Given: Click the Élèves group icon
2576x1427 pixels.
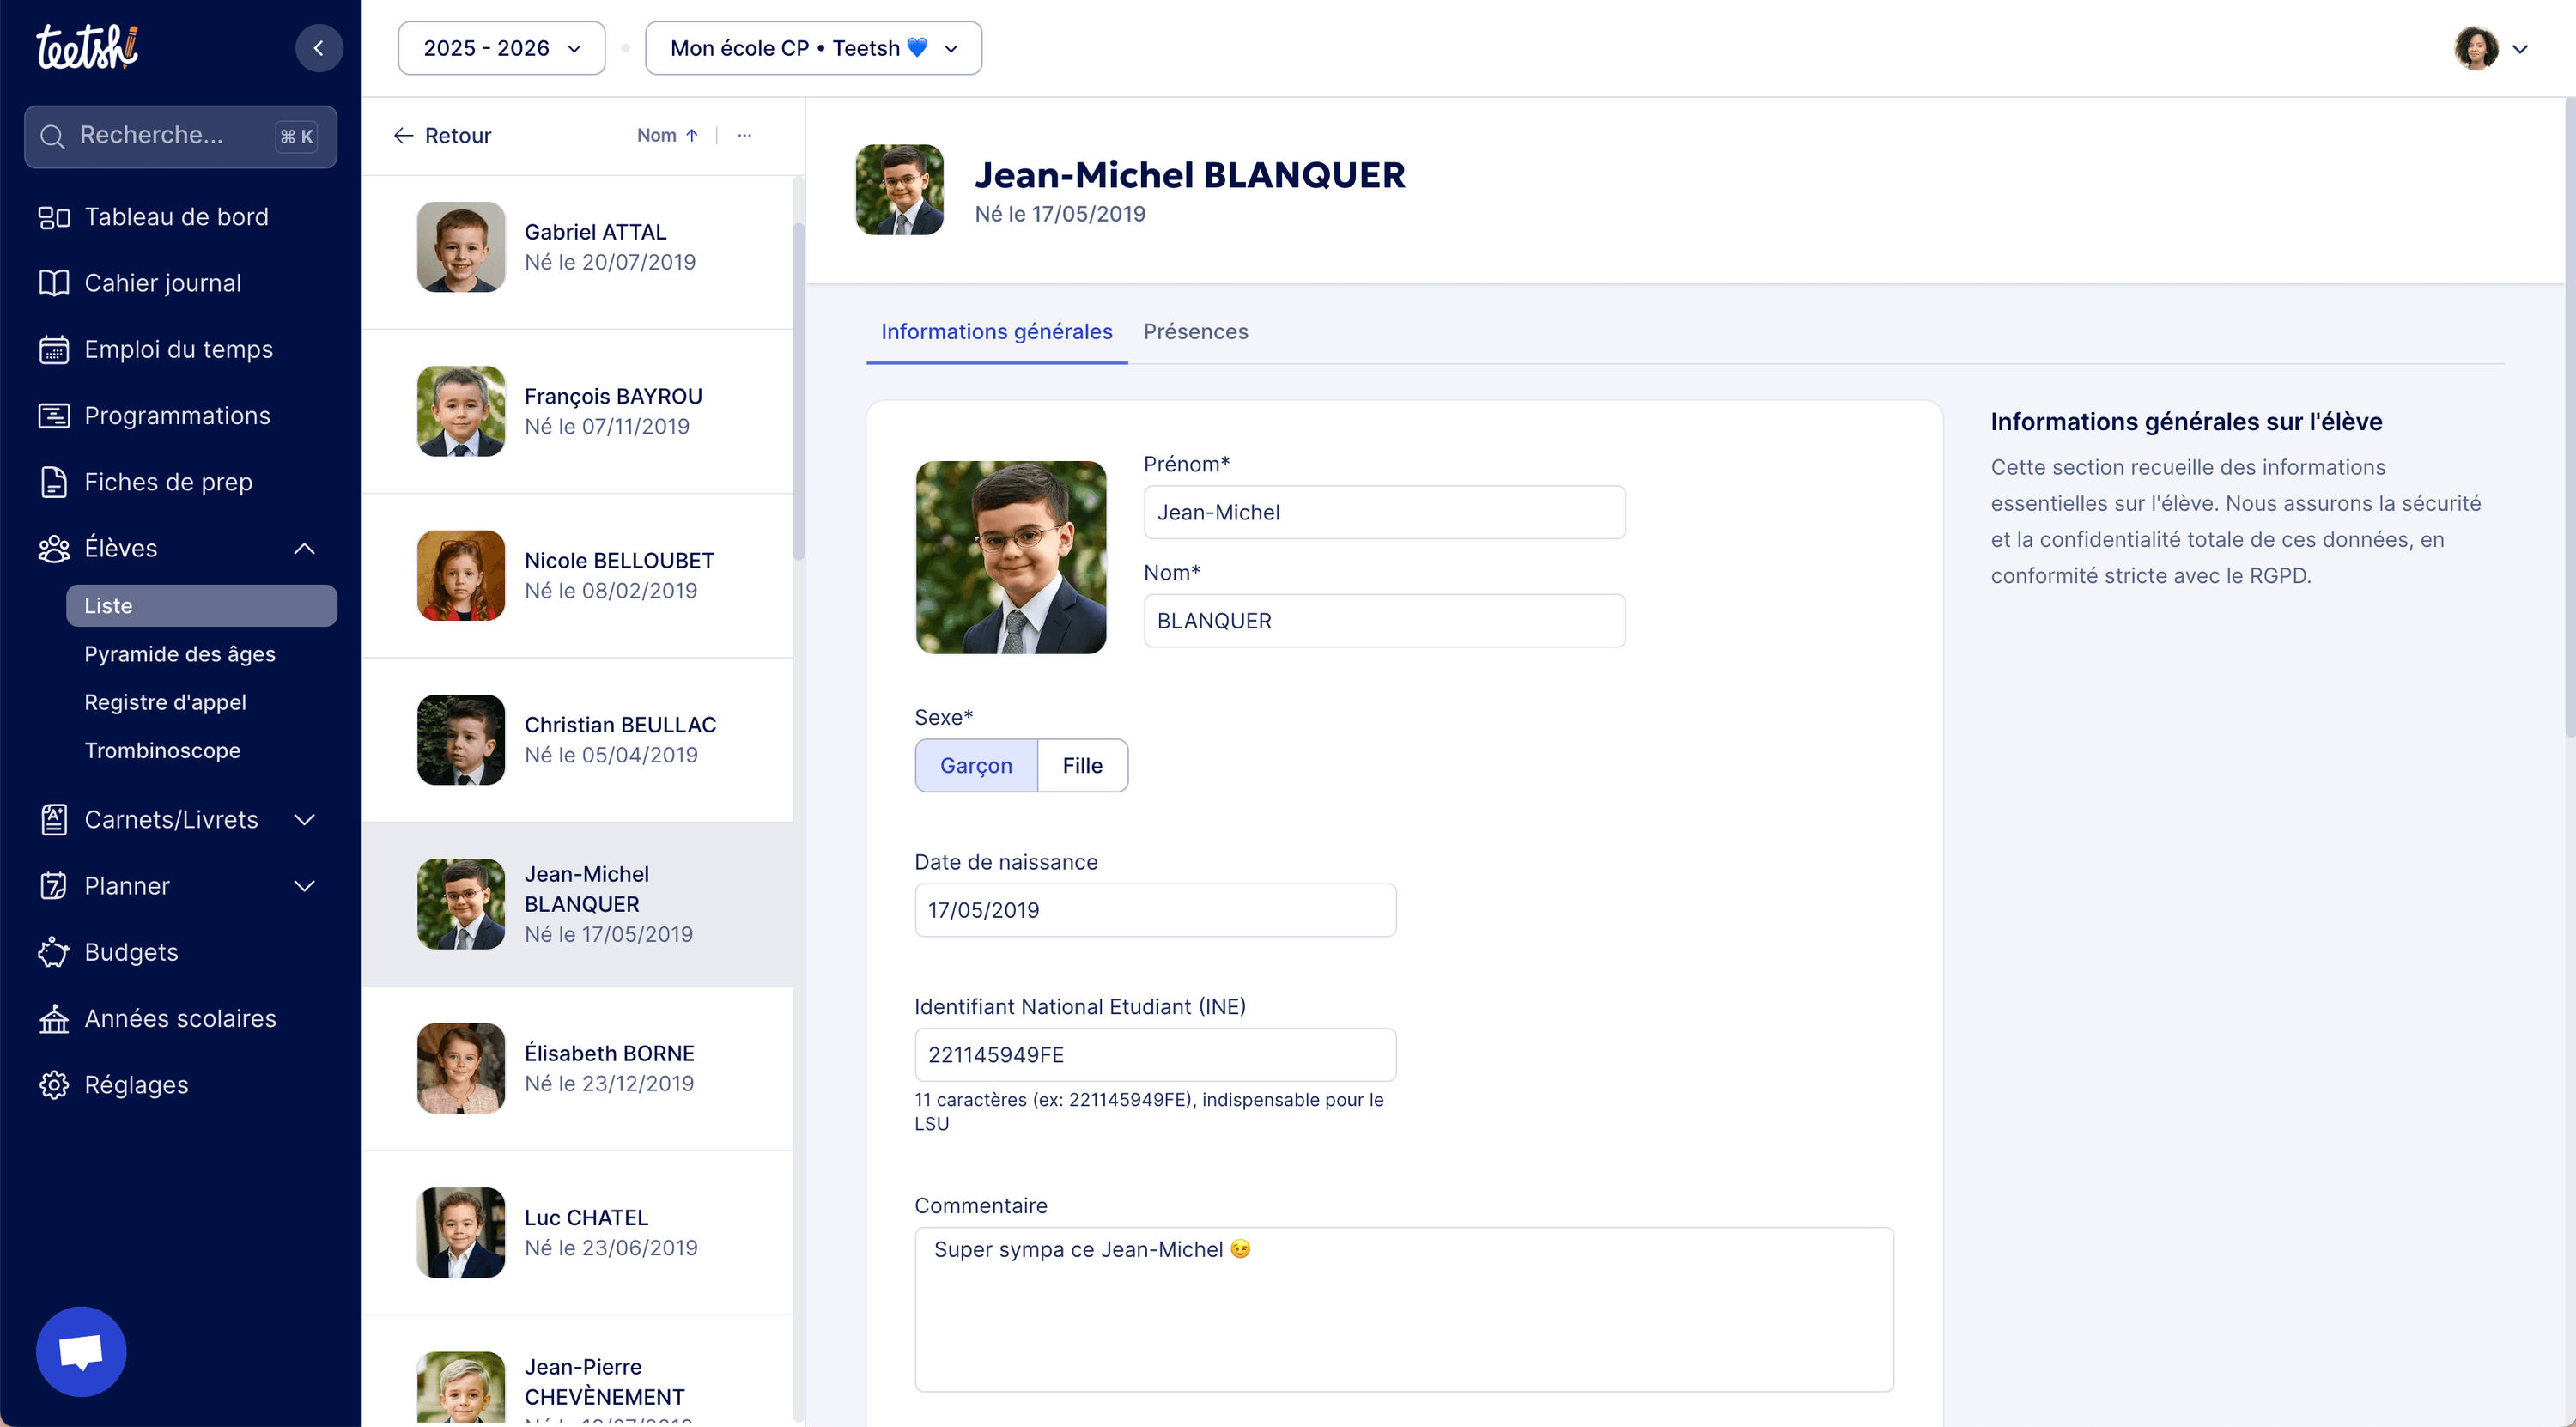Looking at the screenshot, I should 54,548.
